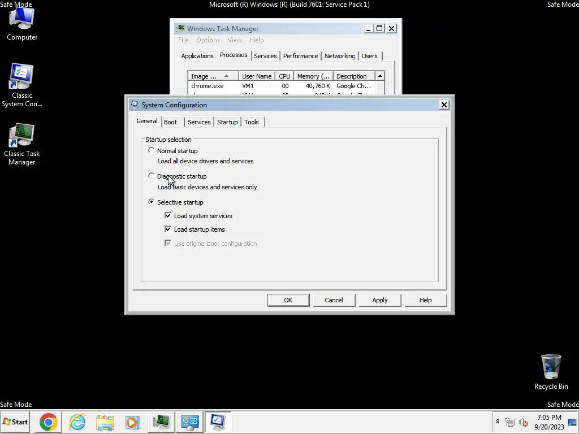This screenshot has height=434, width=579.
Task: Select the General tab
Action: (x=146, y=121)
